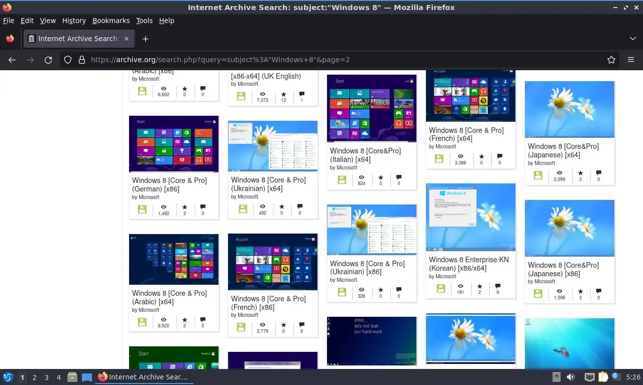Image resolution: width=643 pixels, height=385 pixels.
Task: Open the Tools menu
Action: 144,21
